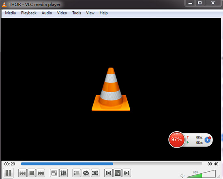The height and width of the screenshot is (179, 223).
Task: Show extended settings equalizer icon
Action: [63, 173]
